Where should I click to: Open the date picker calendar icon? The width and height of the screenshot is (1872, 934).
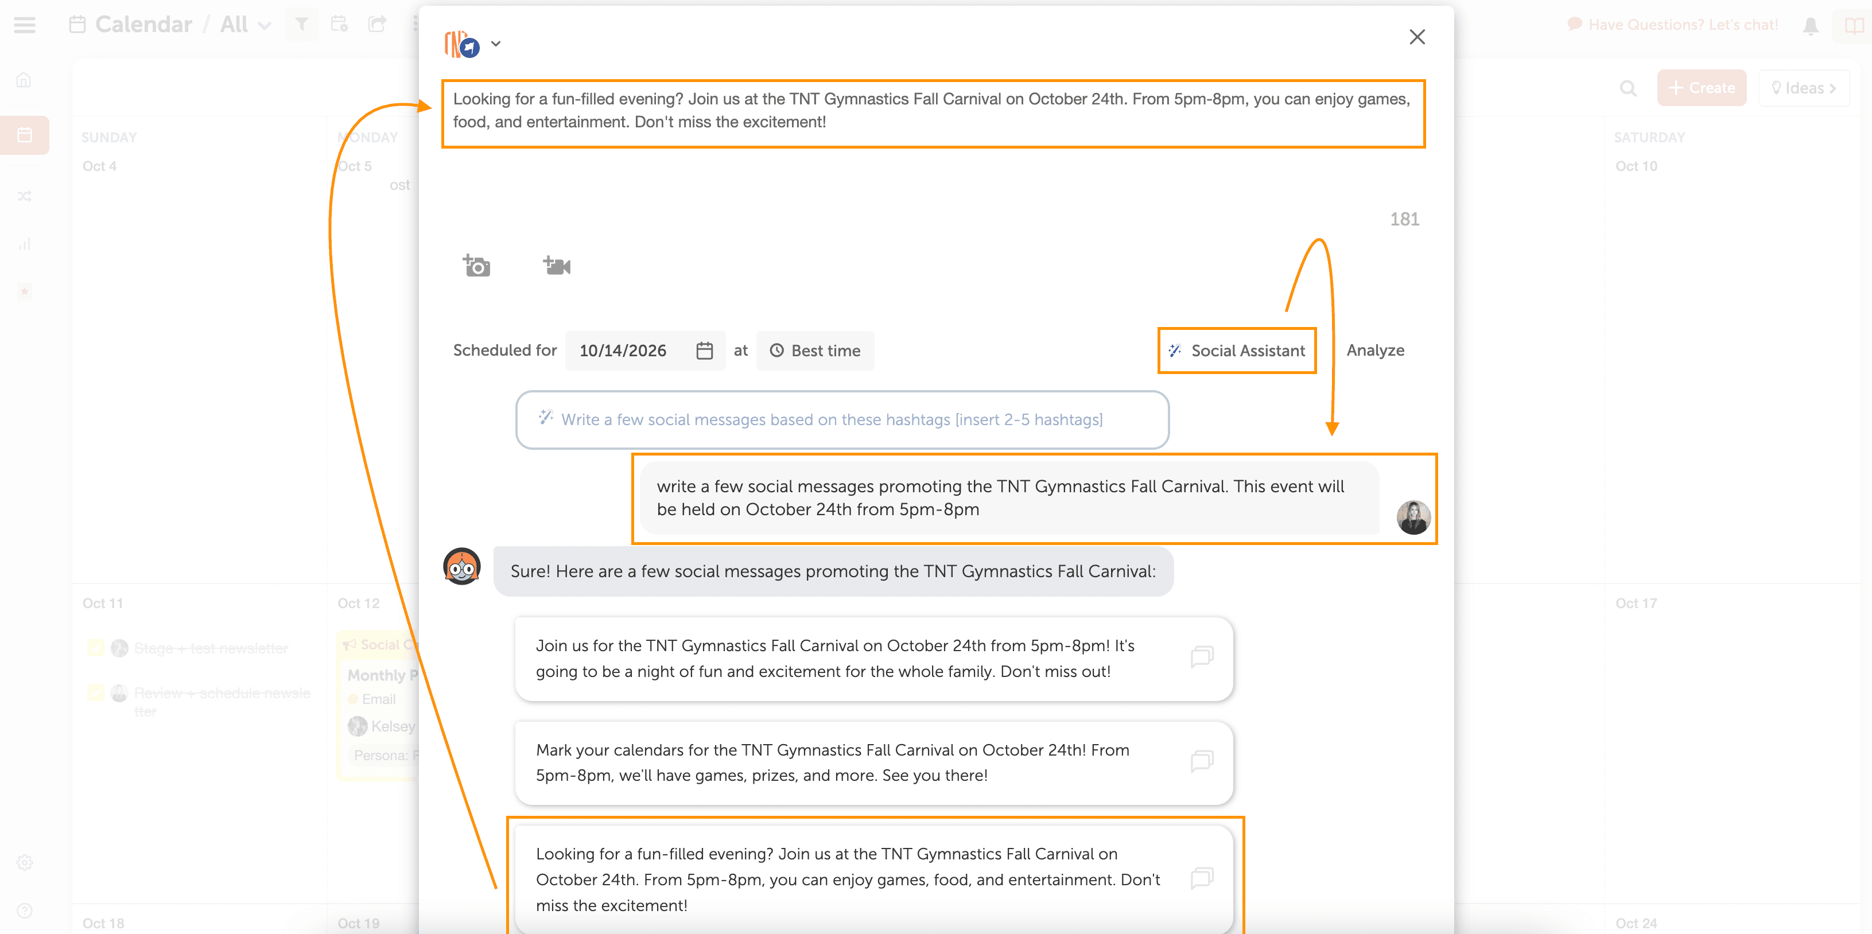pos(704,351)
